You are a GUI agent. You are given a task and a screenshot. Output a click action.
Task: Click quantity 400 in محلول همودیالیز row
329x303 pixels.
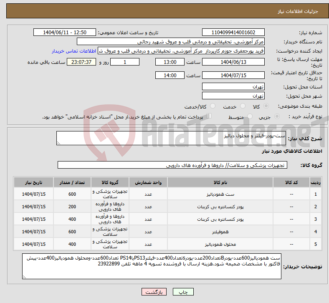[72, 244]
